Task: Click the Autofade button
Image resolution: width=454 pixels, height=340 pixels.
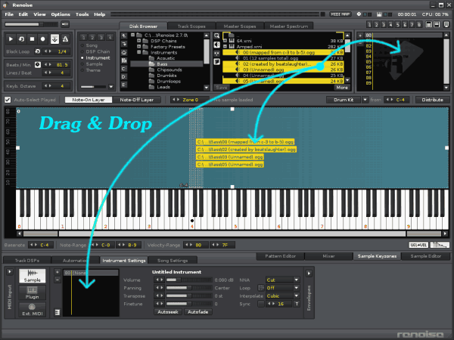Action: tap(198, 312)
